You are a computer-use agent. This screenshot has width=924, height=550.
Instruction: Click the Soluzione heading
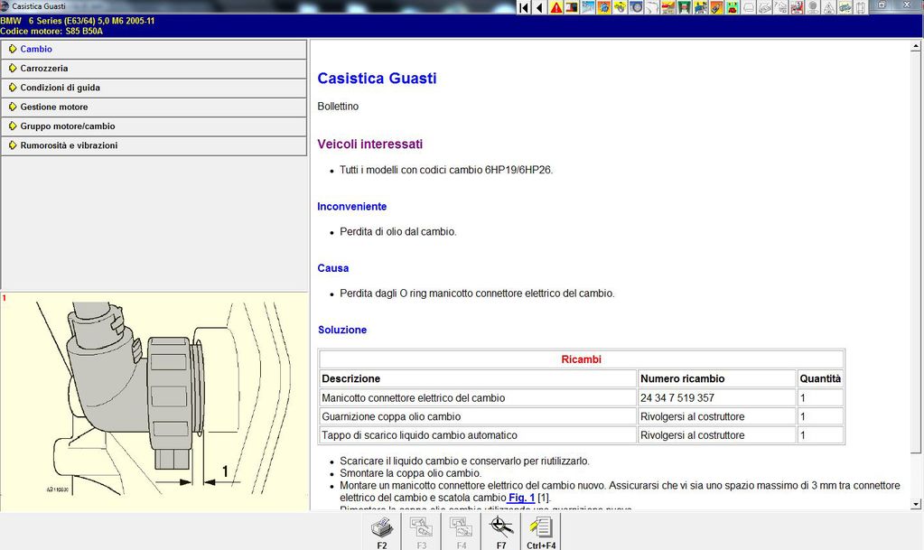tap(342, 330)
